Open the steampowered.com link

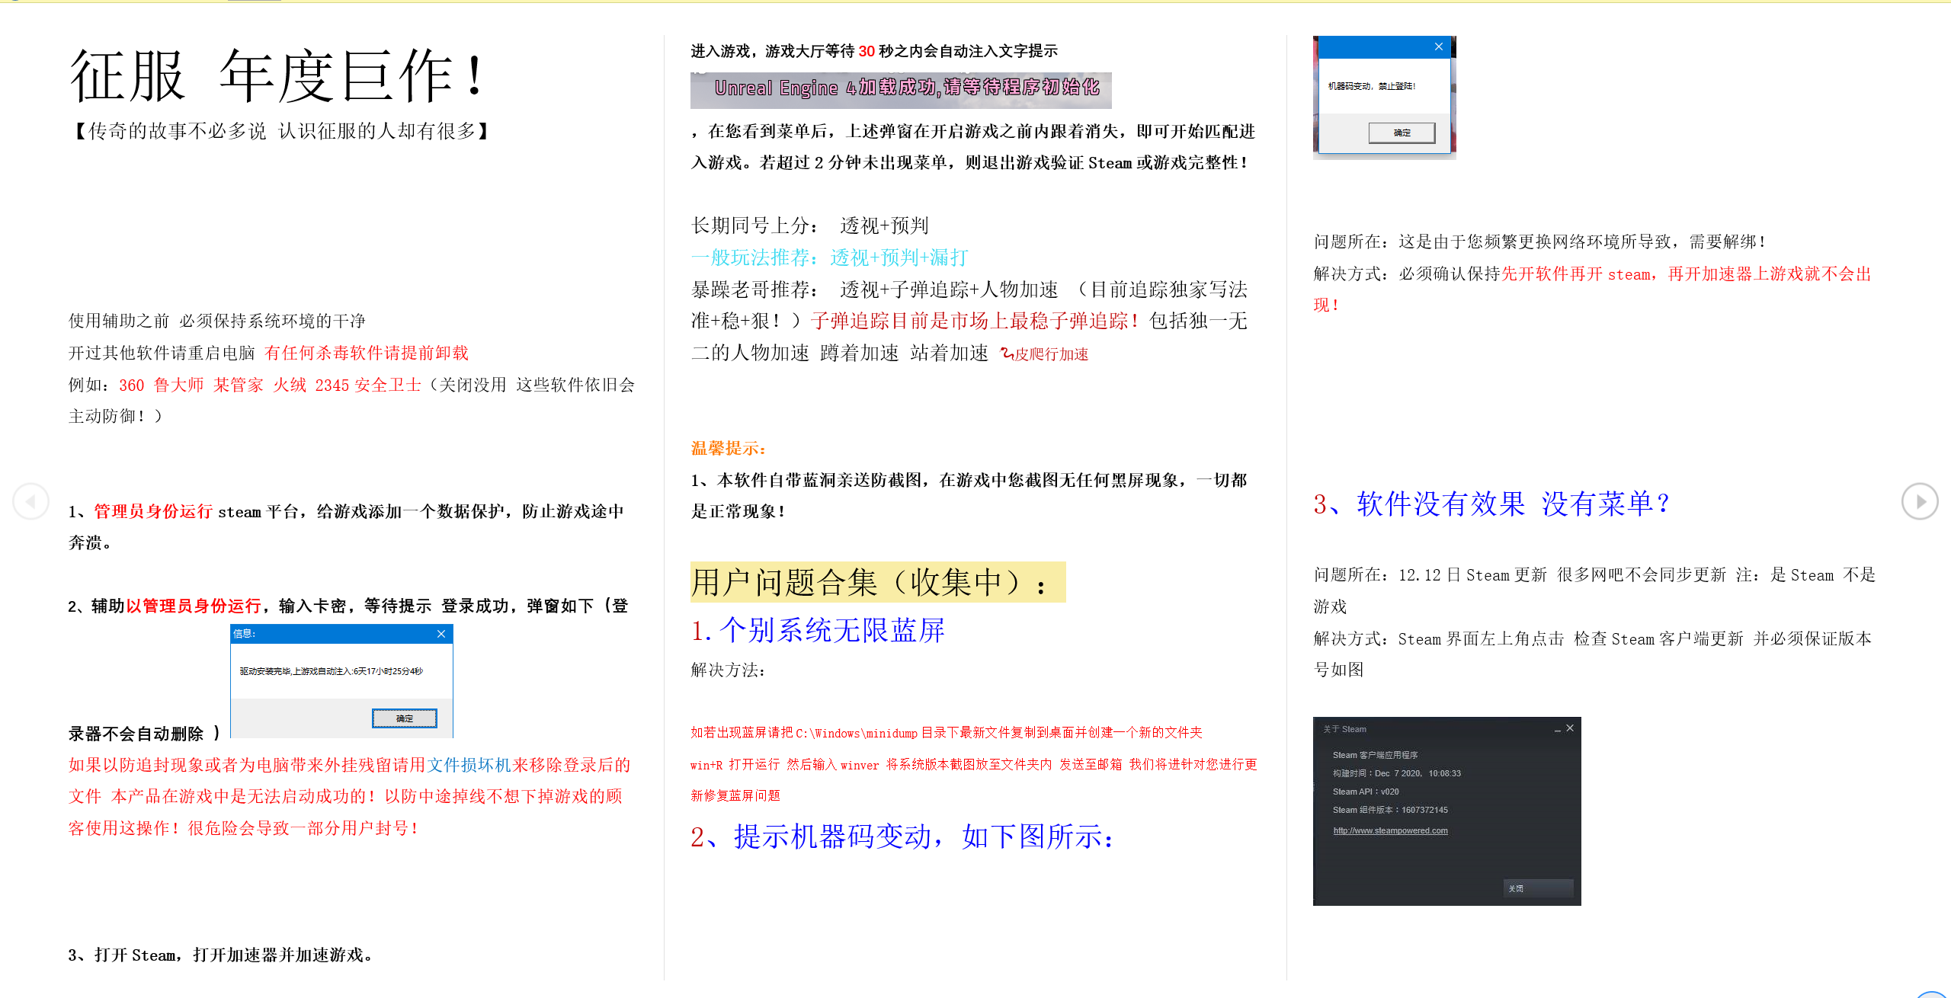pyautogui.click(x=1390, y=830)
